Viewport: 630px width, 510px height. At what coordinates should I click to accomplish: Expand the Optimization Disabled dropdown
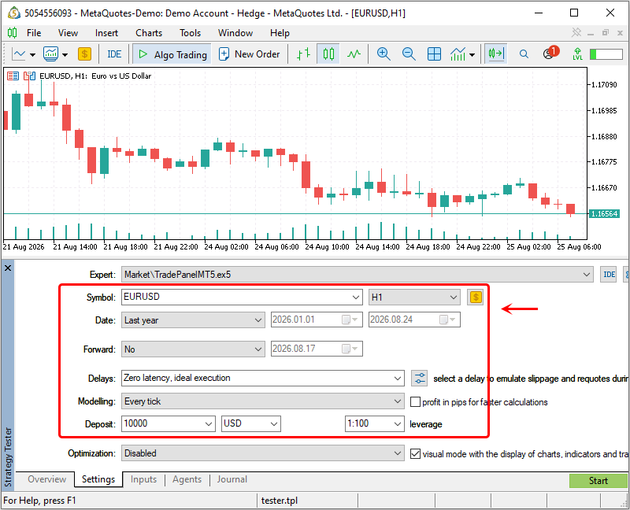tap(398, 453)
